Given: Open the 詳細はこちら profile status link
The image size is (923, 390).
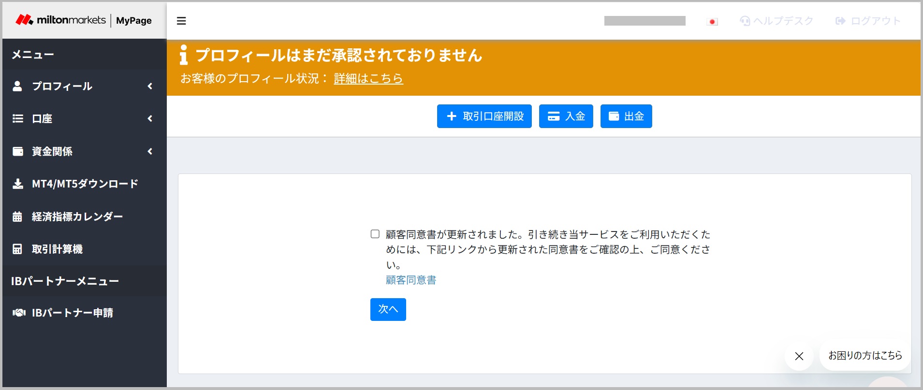Looking at the screenshot, I should pyautogui.click(x=368, y=79).
